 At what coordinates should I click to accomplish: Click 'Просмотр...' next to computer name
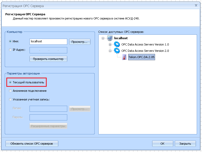[x=80, y=42]
